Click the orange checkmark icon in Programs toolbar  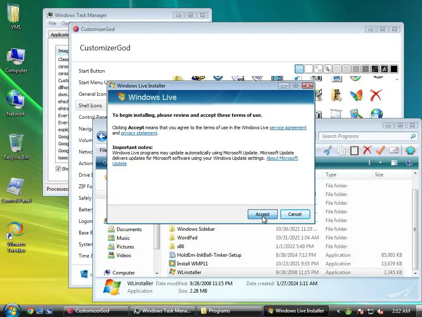click(x=380, y=150)
